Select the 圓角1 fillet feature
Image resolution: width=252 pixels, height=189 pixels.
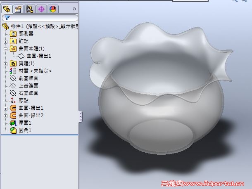[x=25, y=130]
